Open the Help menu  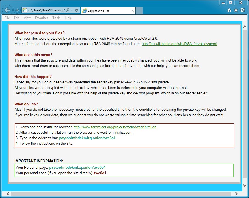coord(68,18)
